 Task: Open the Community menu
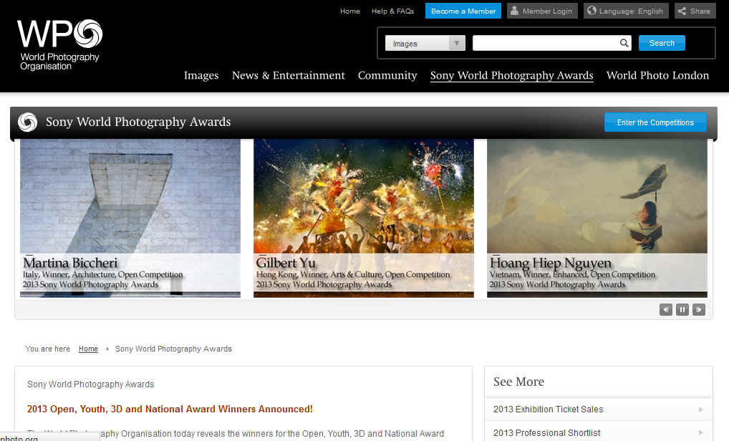pyautogui.click(x=387, y=75)
